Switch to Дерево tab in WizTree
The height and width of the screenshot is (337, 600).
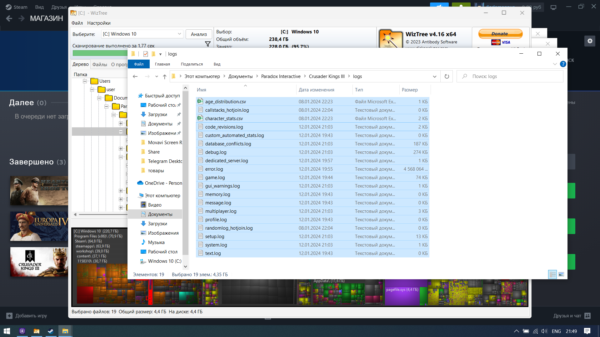pyautogui.click(x=81, y=64)
